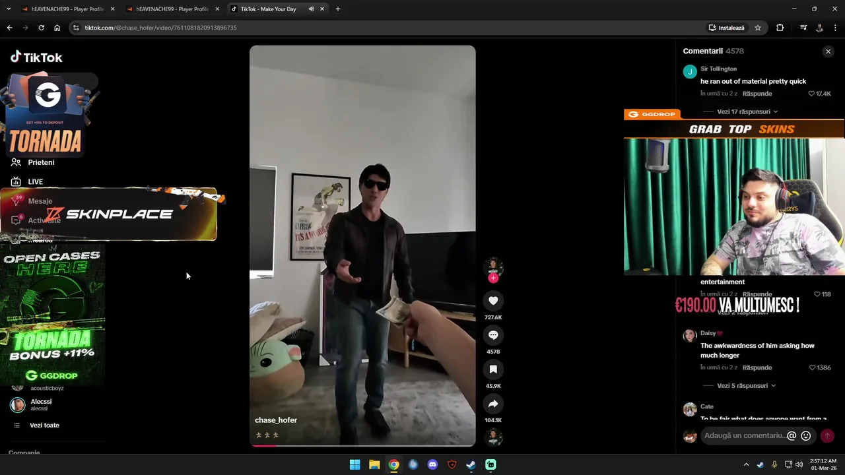Post comment with red send button
The image size is (845, 475).
(827, 435)
